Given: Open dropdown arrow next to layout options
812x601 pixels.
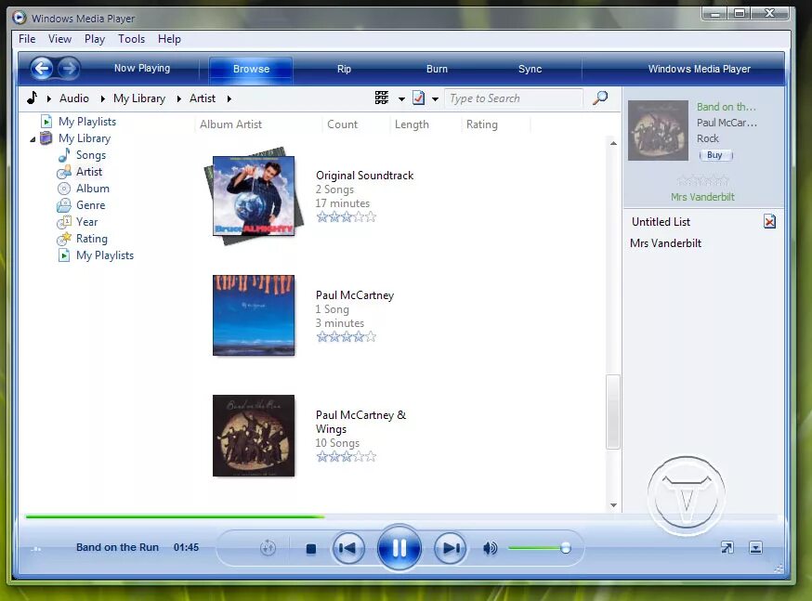Looking at the screenshot, I should click(435, 98).
